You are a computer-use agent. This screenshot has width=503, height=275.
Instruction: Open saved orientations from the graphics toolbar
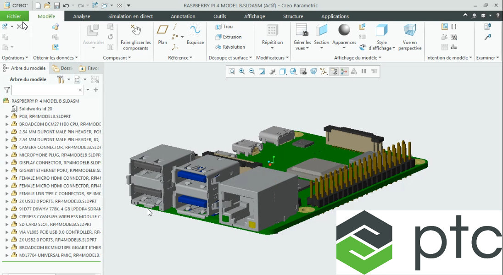(x=293, y=71)
